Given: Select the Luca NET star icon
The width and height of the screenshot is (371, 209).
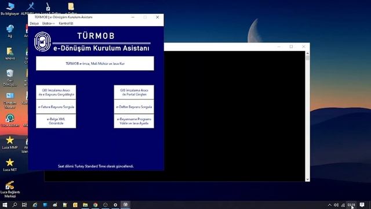Looking at the screenshot, I should 10,165.
